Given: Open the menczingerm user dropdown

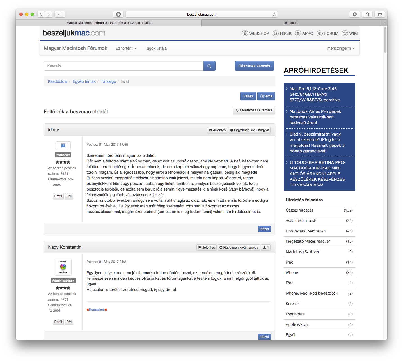Looking at the screenshot, I should click(x=341, y=48).
